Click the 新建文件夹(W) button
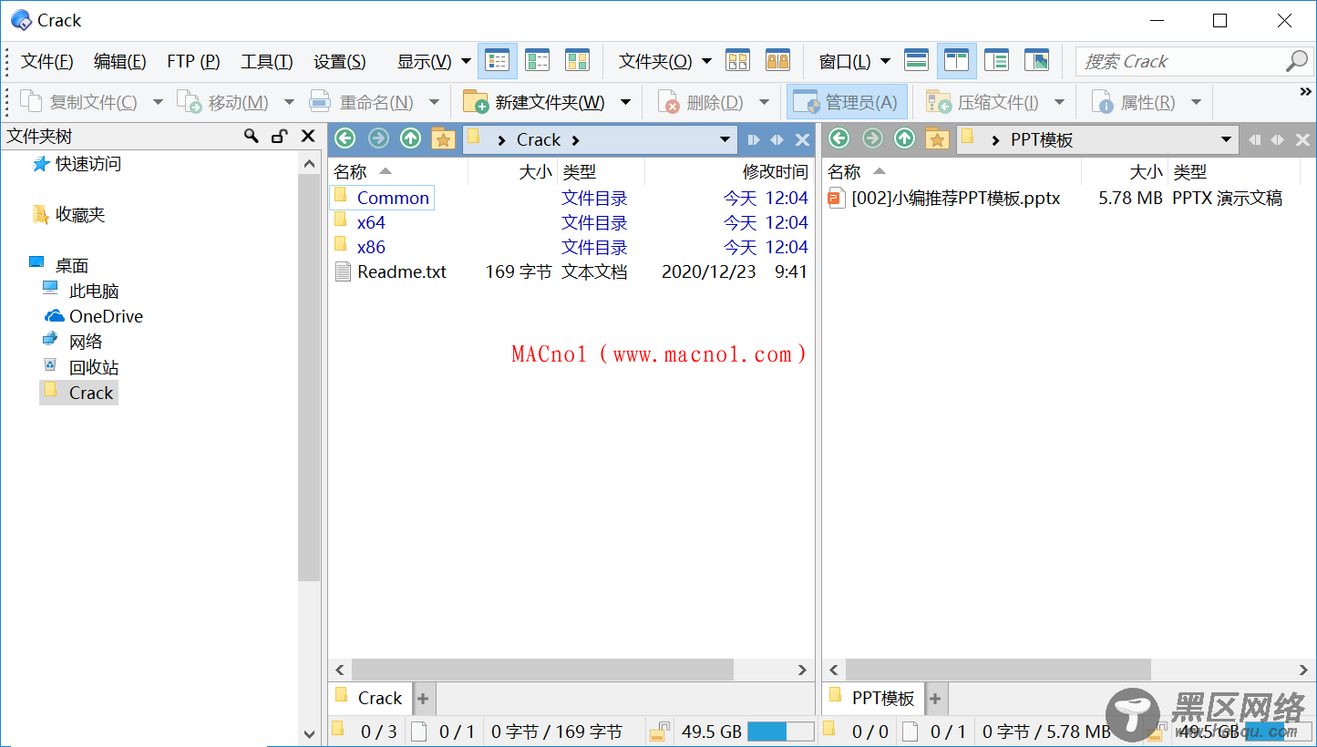Image resolution: width=1317 pixels, height=747 pixels. [x=535, y=102]
